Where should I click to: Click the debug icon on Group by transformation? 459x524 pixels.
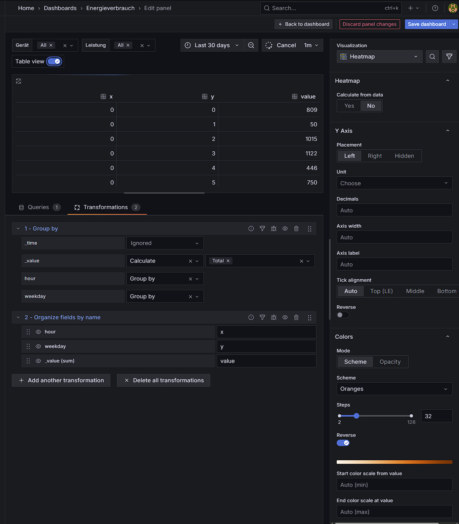tap(274, 228)
